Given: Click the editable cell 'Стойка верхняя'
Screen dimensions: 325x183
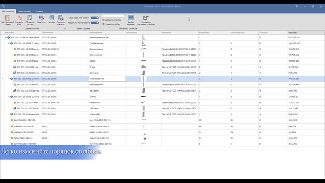Looking at the screenshot, I should [107, 79].
